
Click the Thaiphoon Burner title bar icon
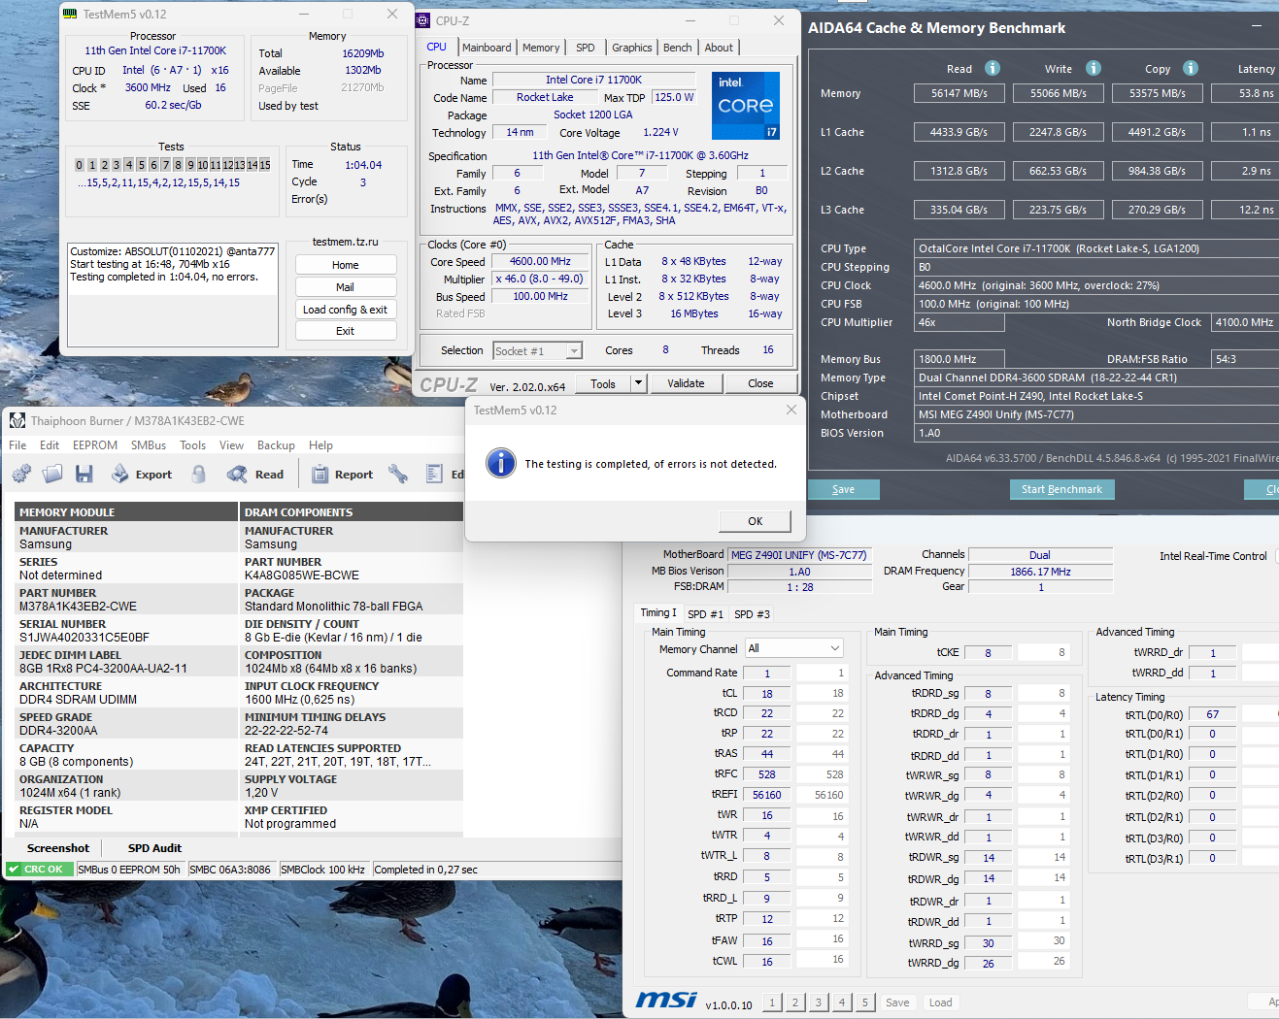(17, 420)
